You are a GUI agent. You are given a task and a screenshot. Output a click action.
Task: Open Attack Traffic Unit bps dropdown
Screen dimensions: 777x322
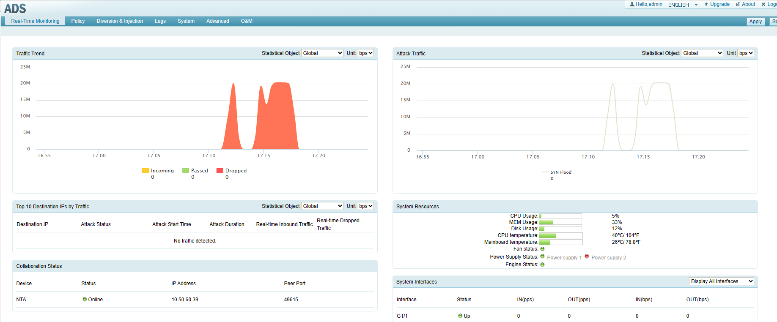(746, 53)
